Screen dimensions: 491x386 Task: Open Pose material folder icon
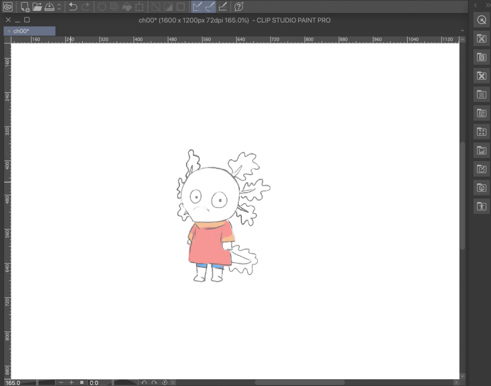click(482, 206)
